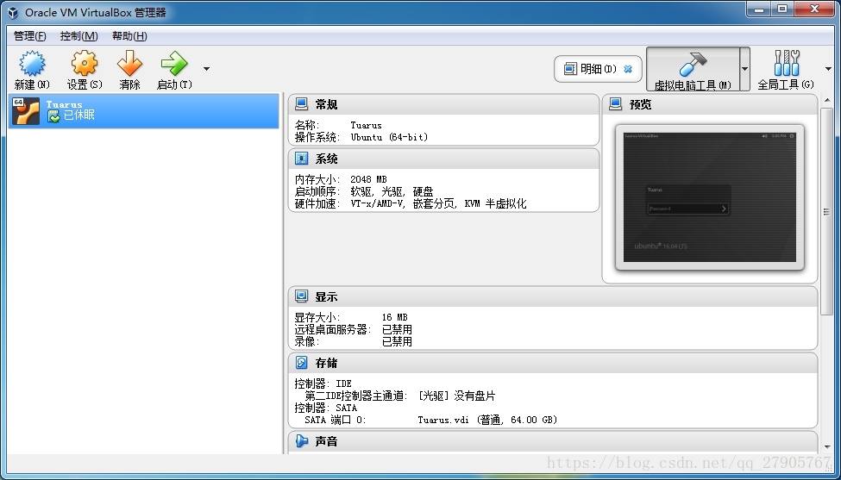Open the 管理(F) menu
This screenshot has width=841, height=480.
[30, 36]
